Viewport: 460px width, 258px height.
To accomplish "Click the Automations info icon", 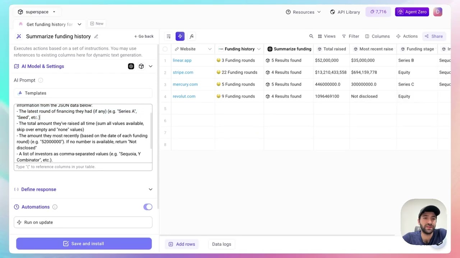I will click(55, 207).
